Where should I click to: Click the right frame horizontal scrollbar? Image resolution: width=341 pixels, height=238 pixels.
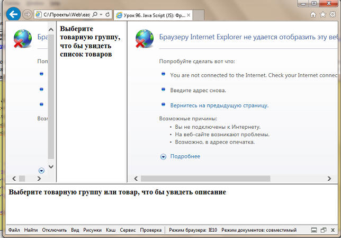[233, 179]
